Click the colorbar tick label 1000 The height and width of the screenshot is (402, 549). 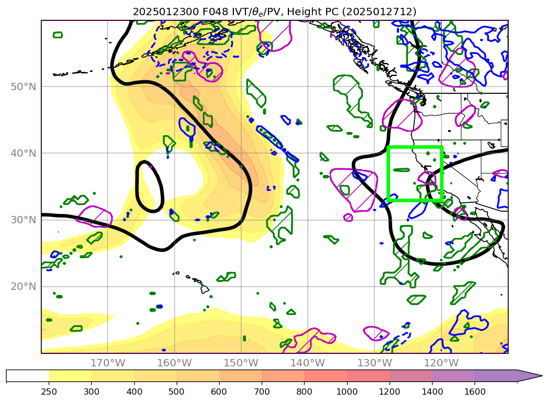click(347, 392)
